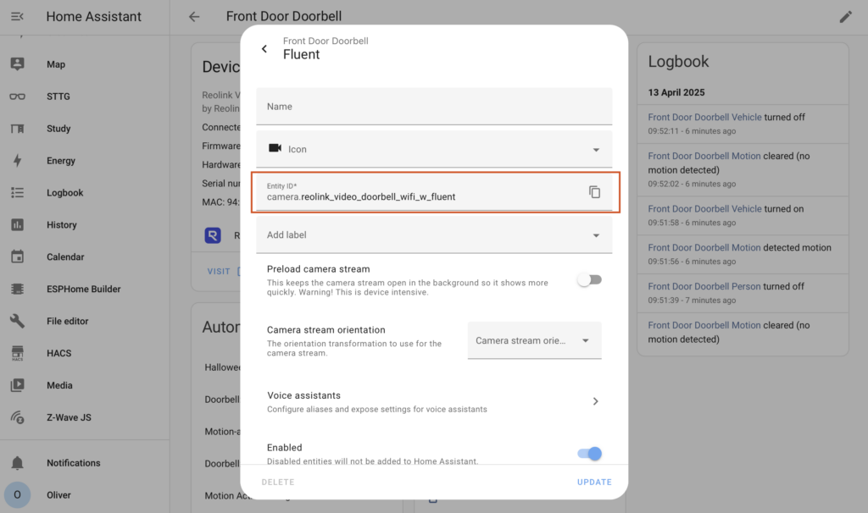Image resolution: width=868 pixels, height=513 pixels.
Task: Click the pencil edit icon for the device
Action: click(x=845, y=17)
